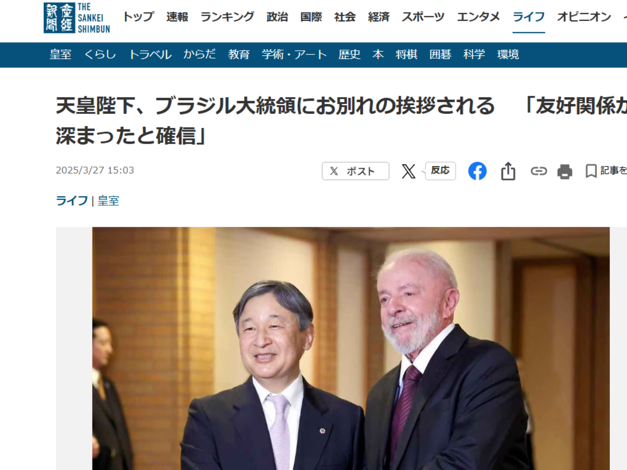627x470 pixels.
Task: Open the 皇室 subcategory in blue bar
Action: coord(61,54)
